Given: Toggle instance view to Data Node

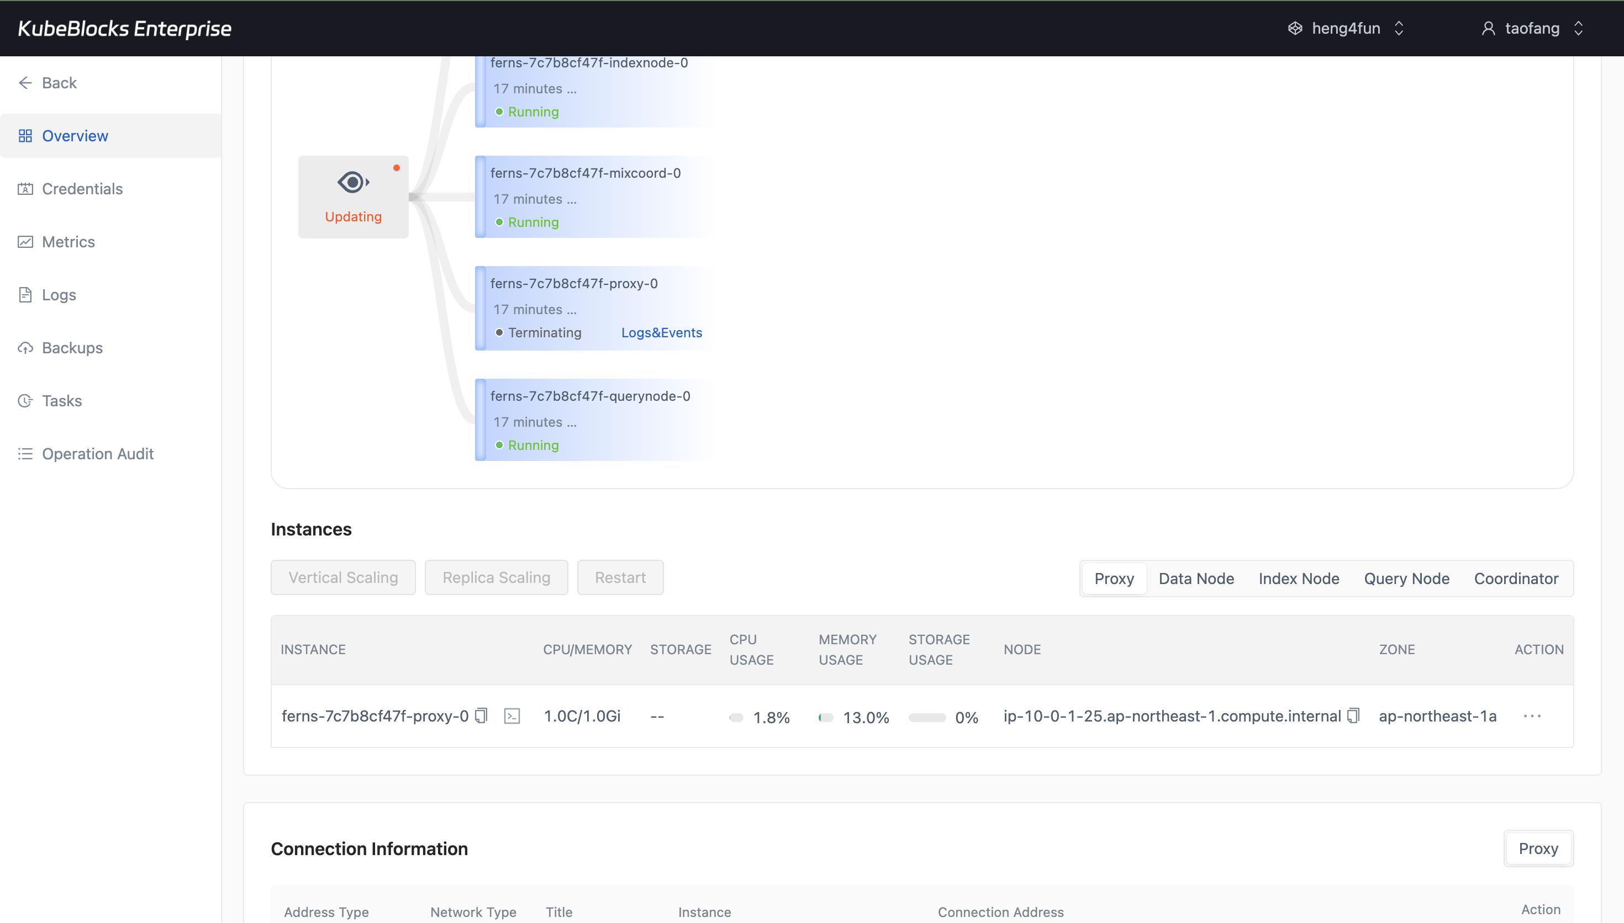Looking at the screenshot, I should [1196, 577].
